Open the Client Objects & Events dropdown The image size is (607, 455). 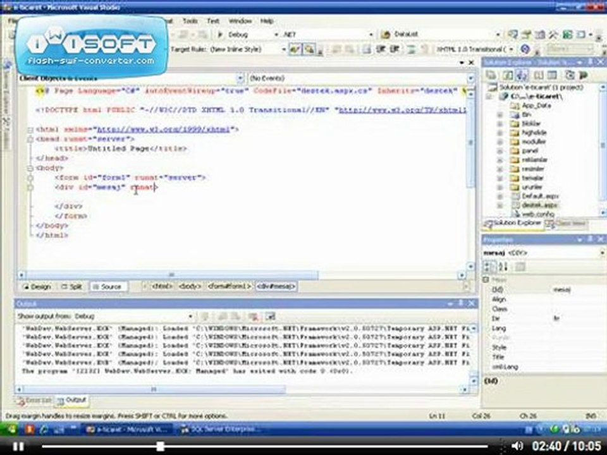240,78
